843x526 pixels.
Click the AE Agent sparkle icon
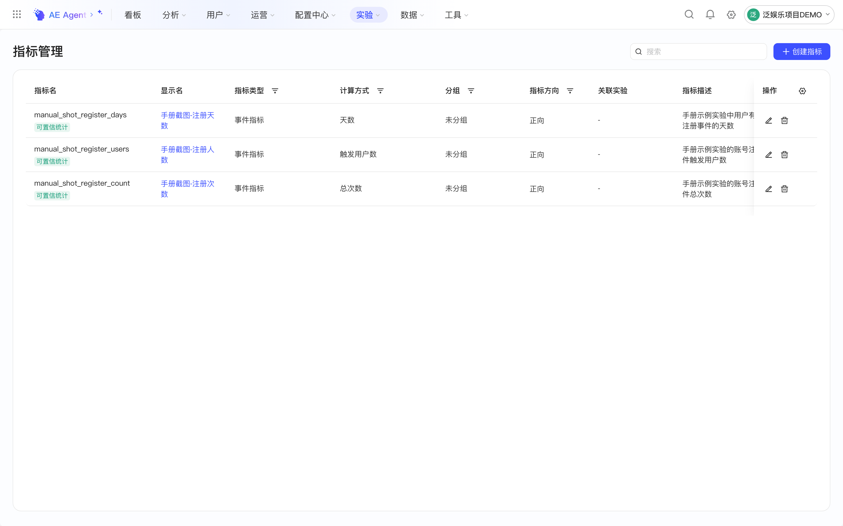click(100, 13)
